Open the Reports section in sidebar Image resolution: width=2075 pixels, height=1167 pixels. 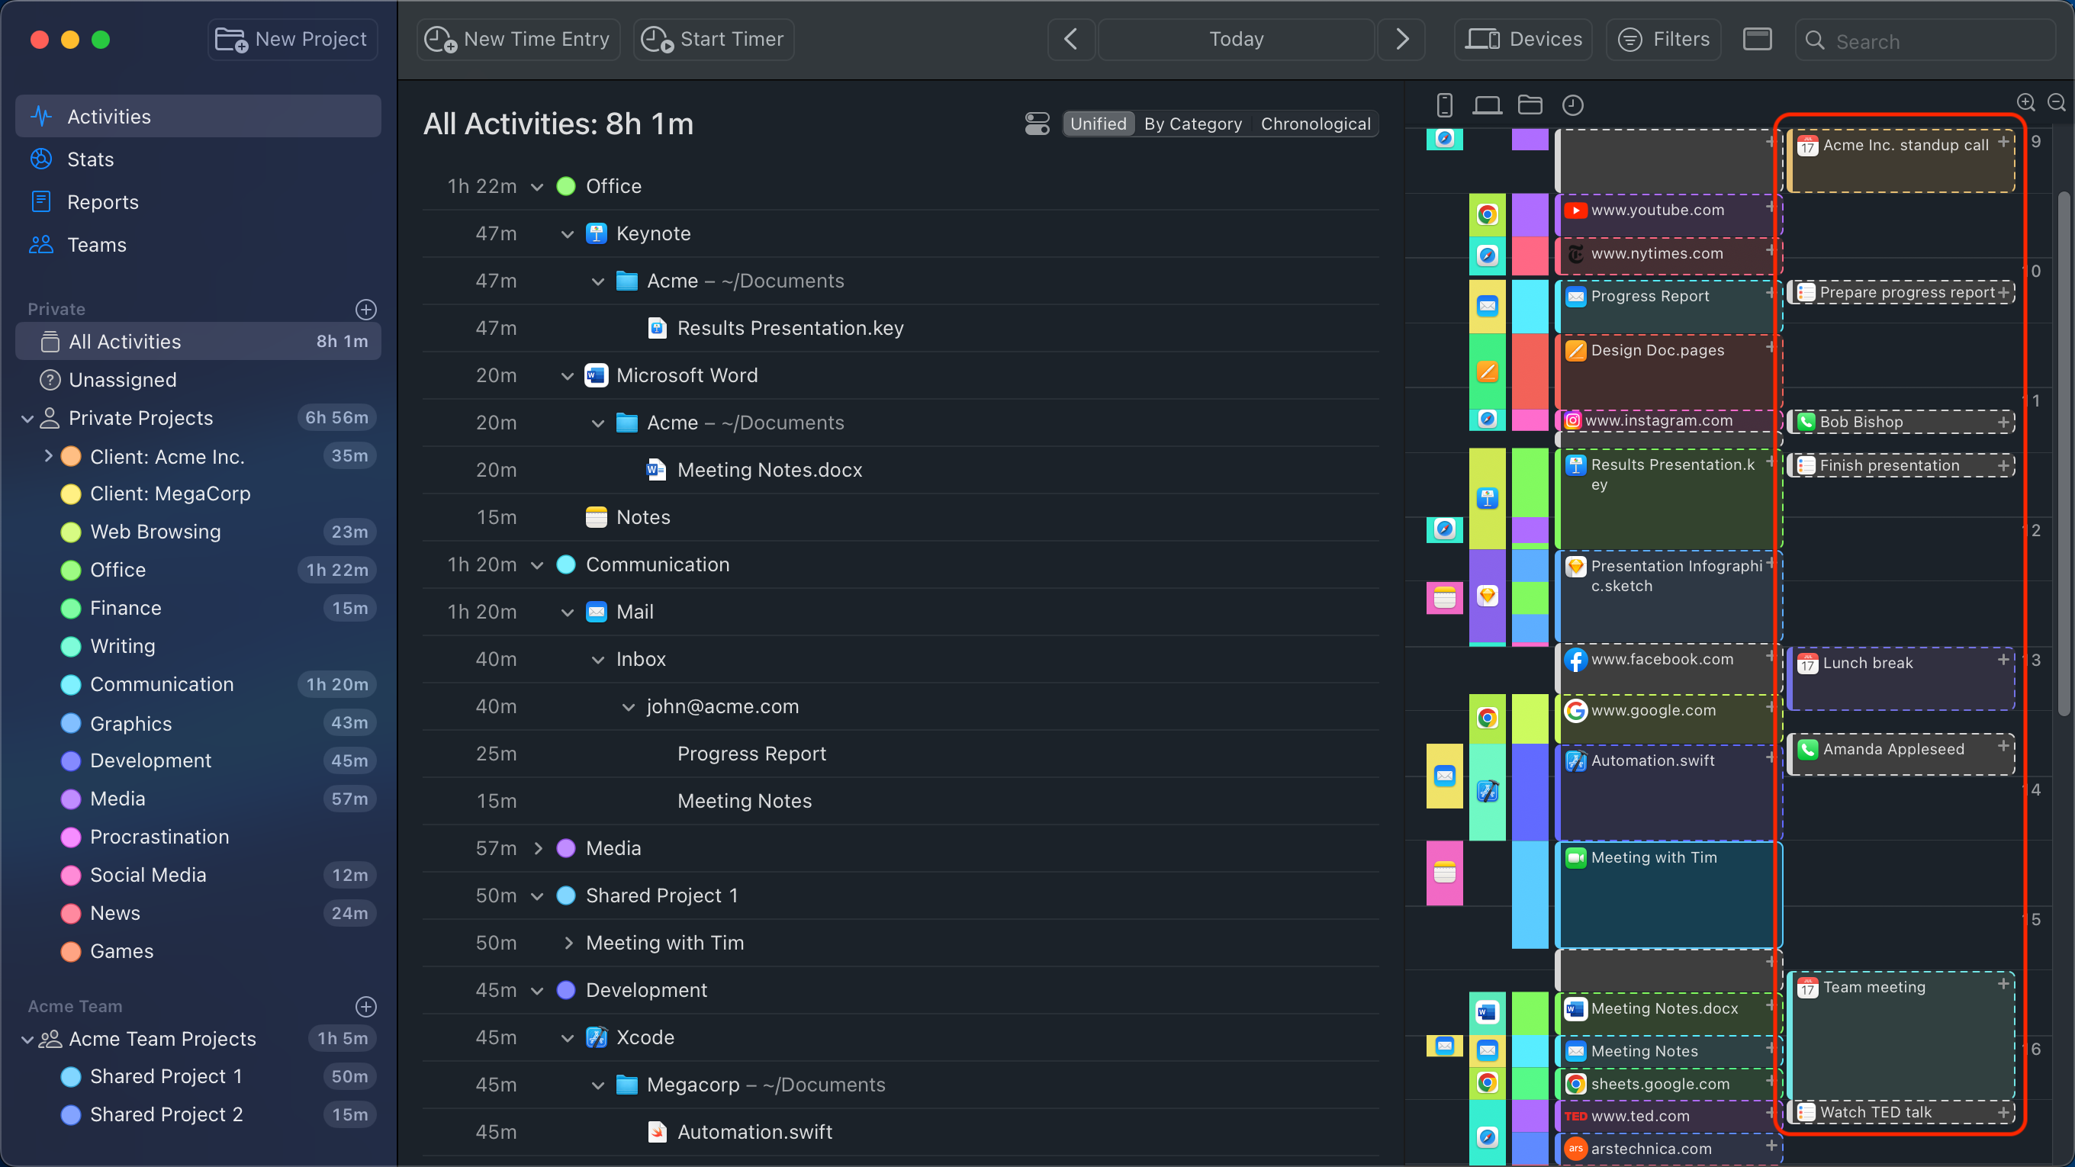point(102,202)
